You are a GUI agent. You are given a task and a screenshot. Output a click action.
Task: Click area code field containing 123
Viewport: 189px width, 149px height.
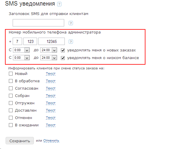pos(30,41)
